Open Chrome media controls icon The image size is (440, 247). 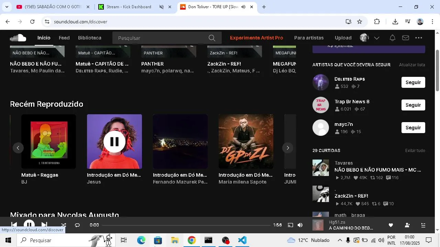(x=408, y=22)
